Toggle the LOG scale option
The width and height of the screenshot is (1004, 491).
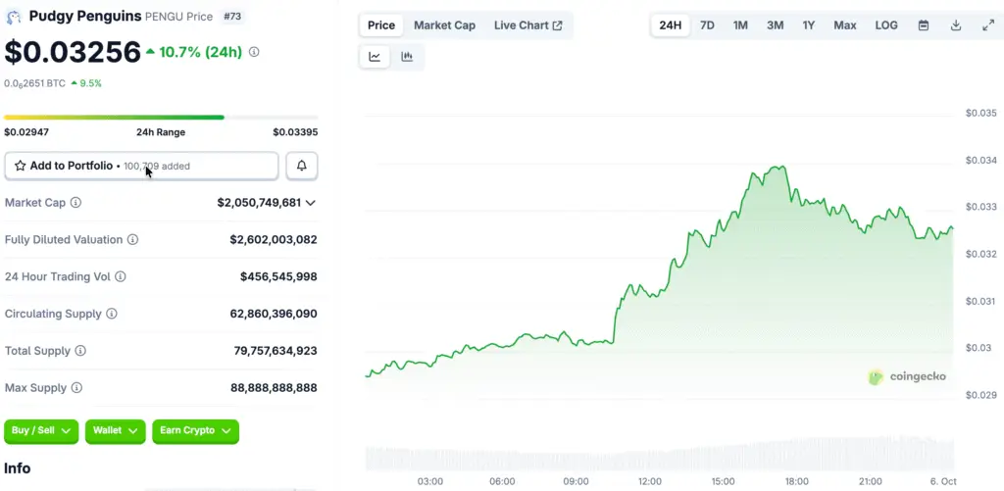pyautogui.click(x=885, y=25)
